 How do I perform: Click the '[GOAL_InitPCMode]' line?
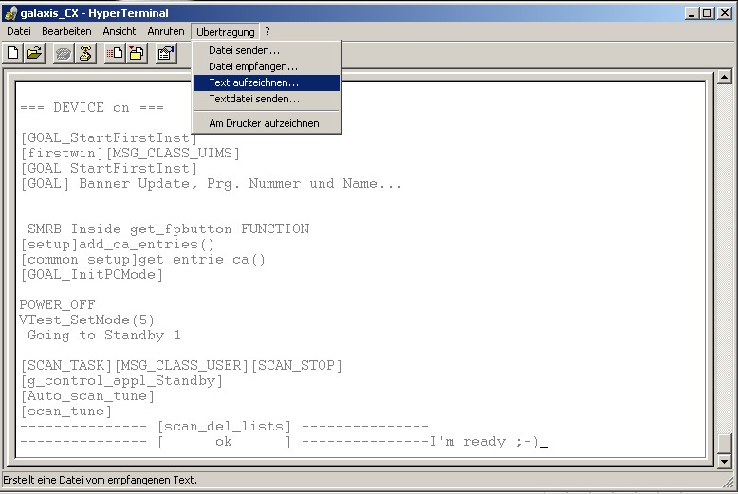click(92, 275)
